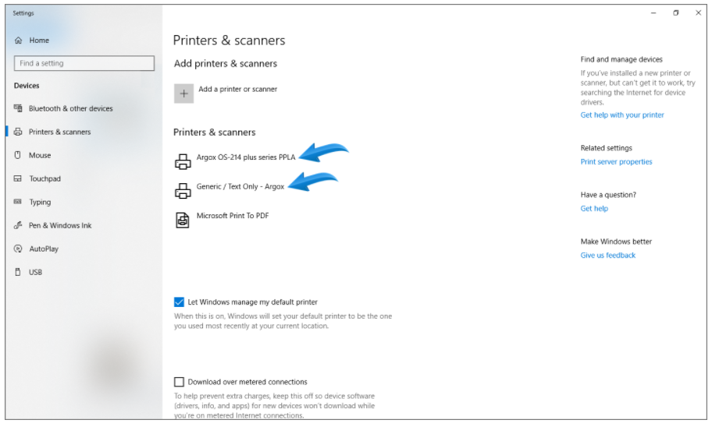Click the AutoPlay icon in sidebar
This screenshot has height=427, width=712.
[x=18, y=249]
